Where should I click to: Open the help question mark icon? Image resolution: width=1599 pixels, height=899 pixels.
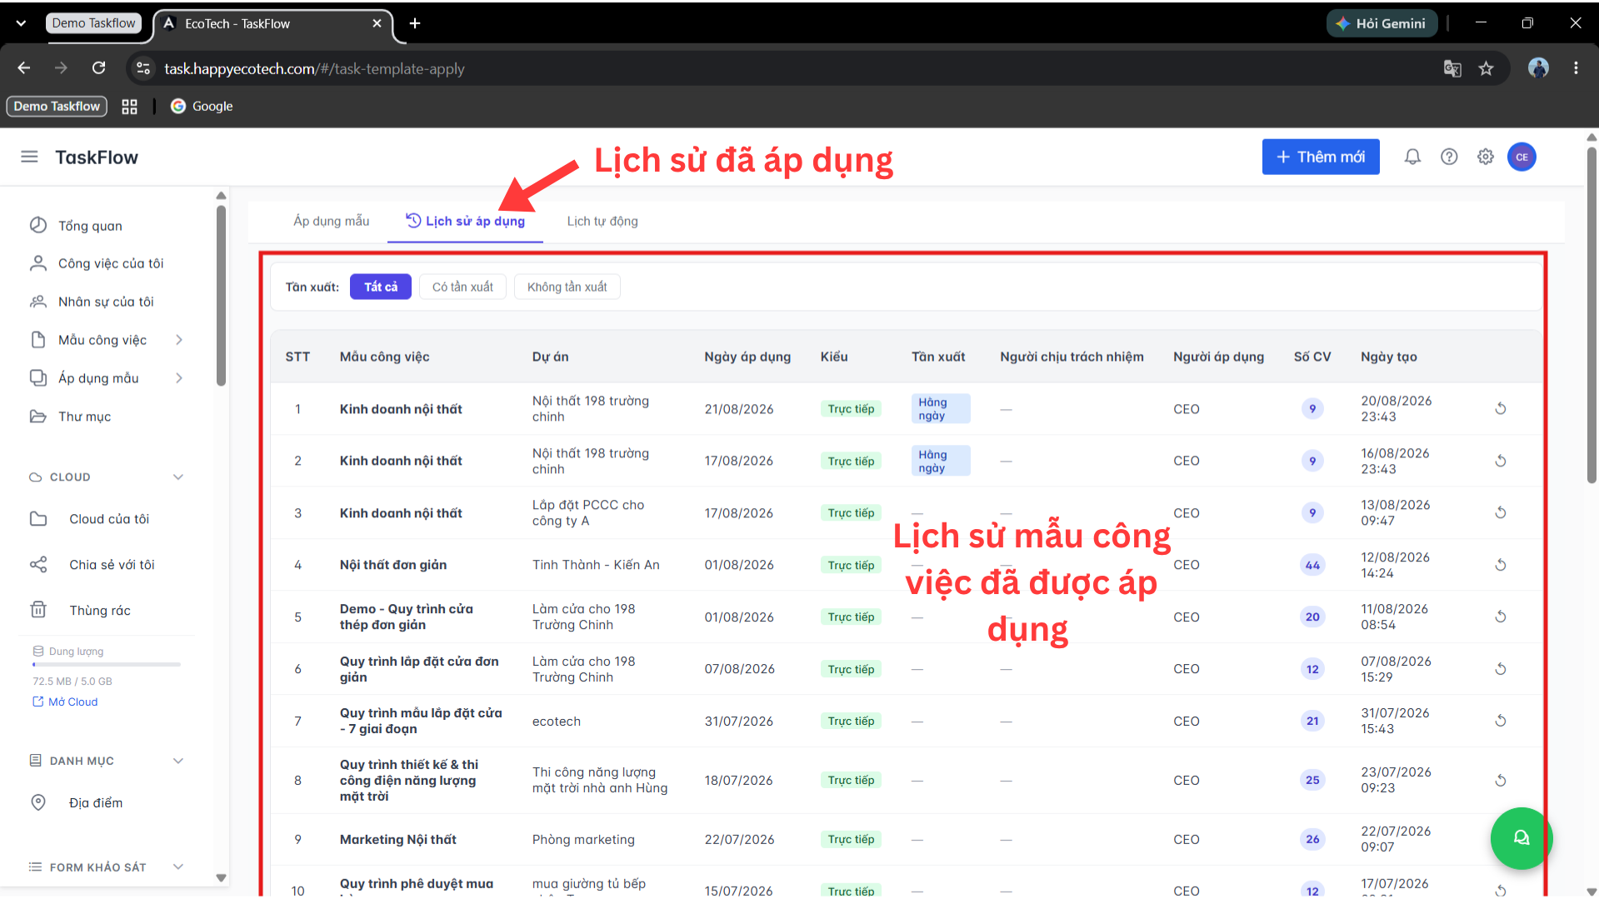1449,157
